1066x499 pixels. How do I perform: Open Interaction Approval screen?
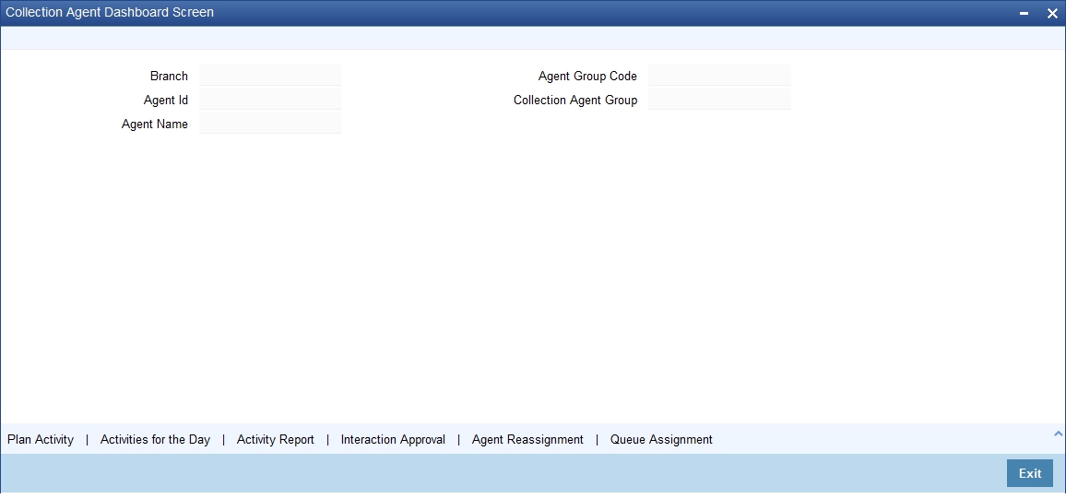(x=393, y=439)
